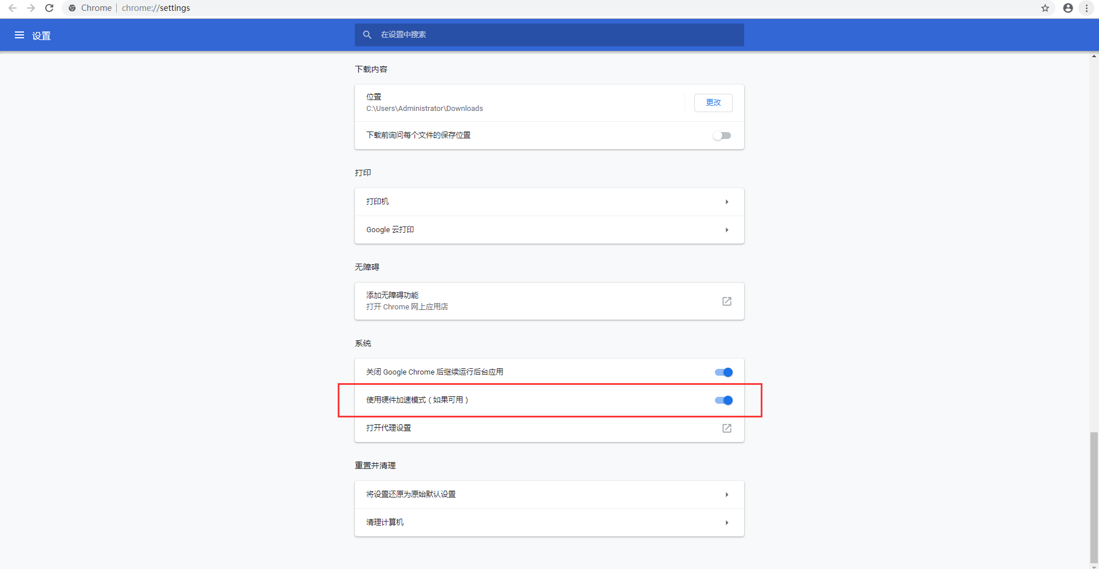Click the vertical scrollbar thumb
The image size is (1099, 569).
[x=1094, y=496]
